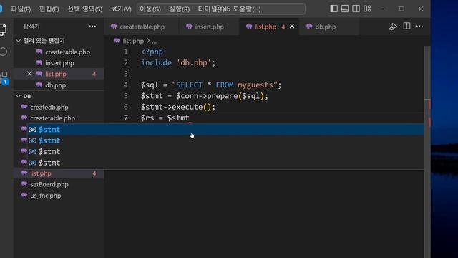Open the 파일(F) menu

(21, 9)
